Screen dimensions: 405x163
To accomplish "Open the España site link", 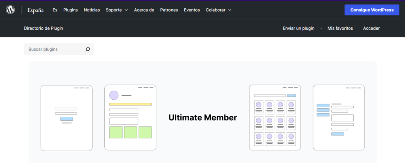I will pyautogui.click(x=36, y=10).
